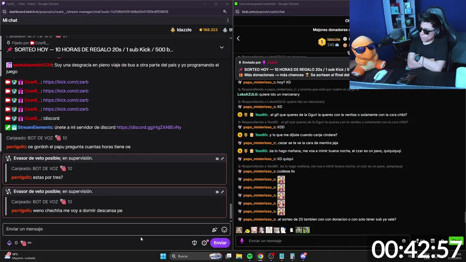The image size is (466, 262).
Task: Click the first emote image posted by papu_misterioso_z
Action: click(x=281, y=179)
